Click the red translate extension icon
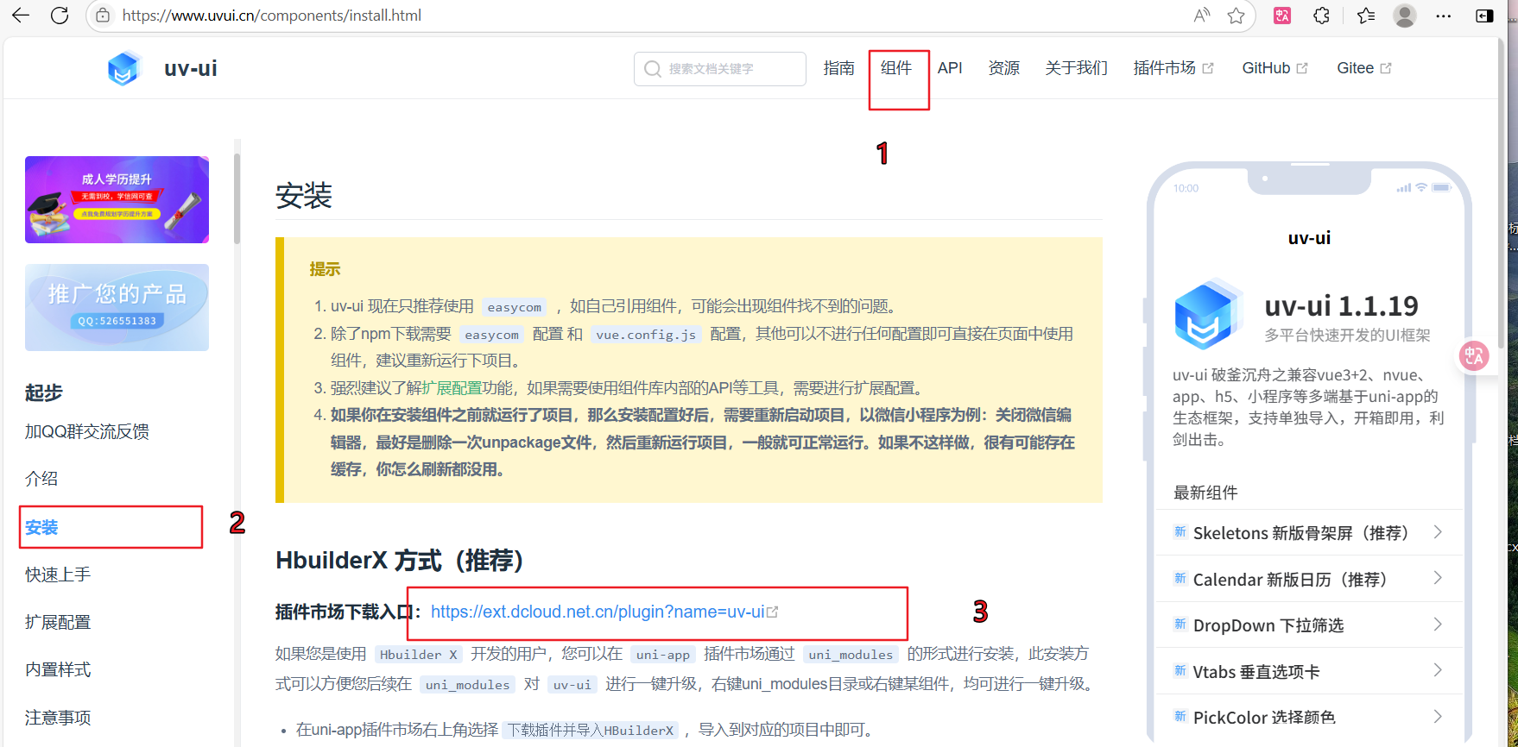This screenshot has height=747, width=1518. [x=1282, y=16]
